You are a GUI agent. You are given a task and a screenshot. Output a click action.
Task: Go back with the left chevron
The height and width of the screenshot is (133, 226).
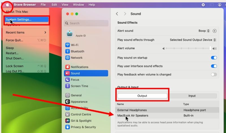[117, 14]
